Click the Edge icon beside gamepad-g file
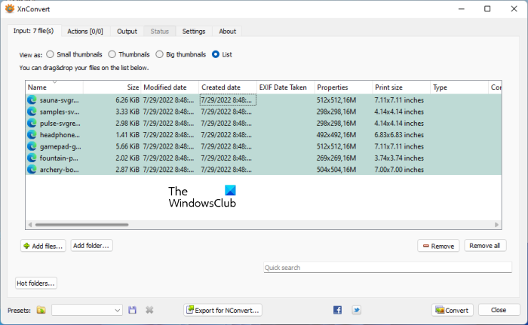The image size is (528, 325). (32, 146)
